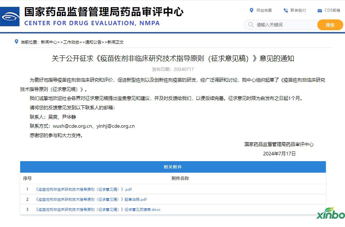The width and height of the screenshot is (345, 227).
Task: Click the signature line 国家药品监督管理局药品审评中心
Action: pyautogui.click(x=279, y=145)
